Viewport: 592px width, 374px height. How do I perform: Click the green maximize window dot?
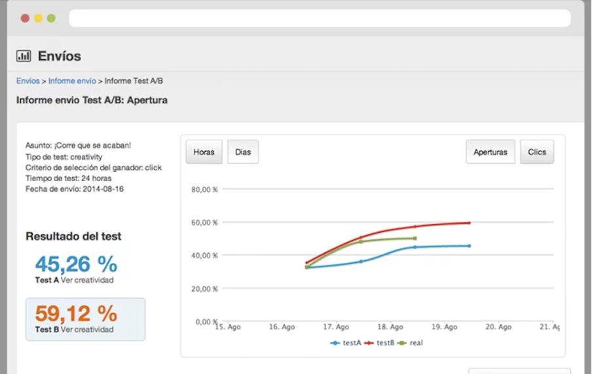click(51, 18)
